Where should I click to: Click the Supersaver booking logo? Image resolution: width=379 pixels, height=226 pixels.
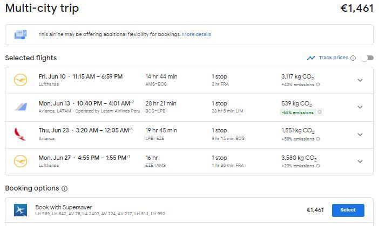[21, 210]
